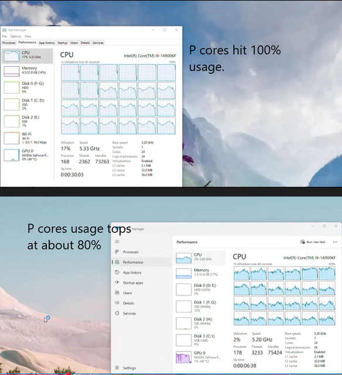Select Memory 5.3/31.8 GB in bottom list
The image size is (342, 375).
pos(200,274)
